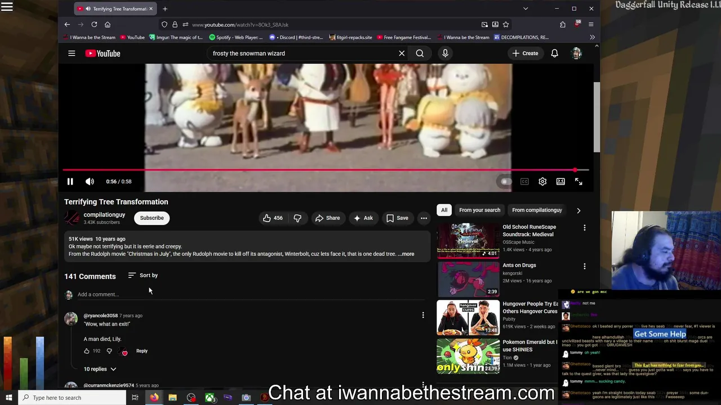Expand description with ...more
This screenshot has width=721, height=405.
pos(406,254)
